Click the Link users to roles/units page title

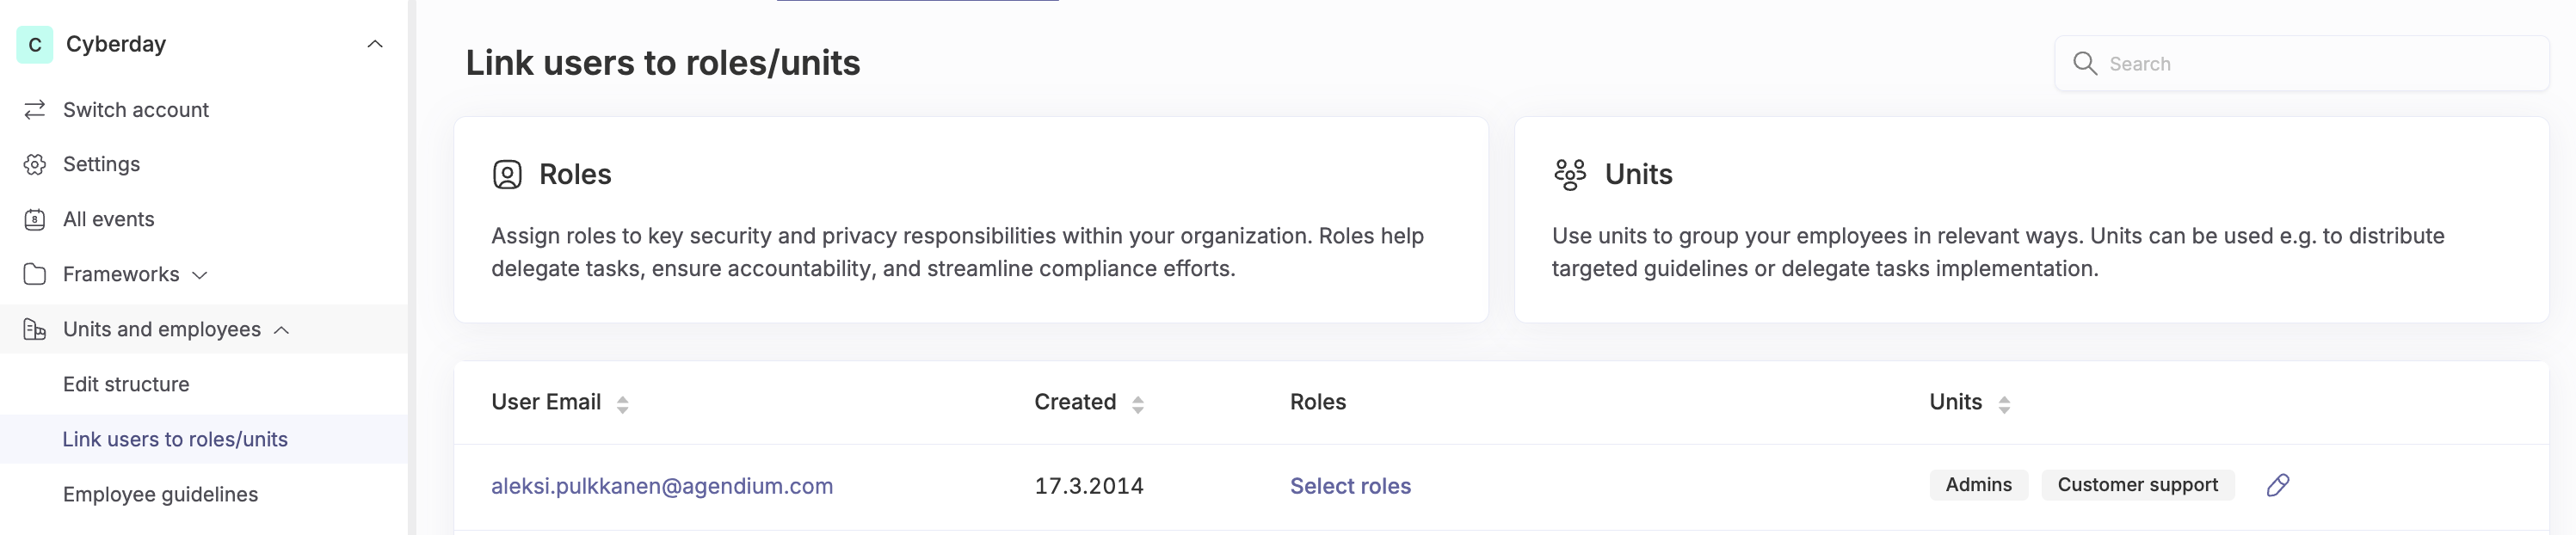point(663,63)
